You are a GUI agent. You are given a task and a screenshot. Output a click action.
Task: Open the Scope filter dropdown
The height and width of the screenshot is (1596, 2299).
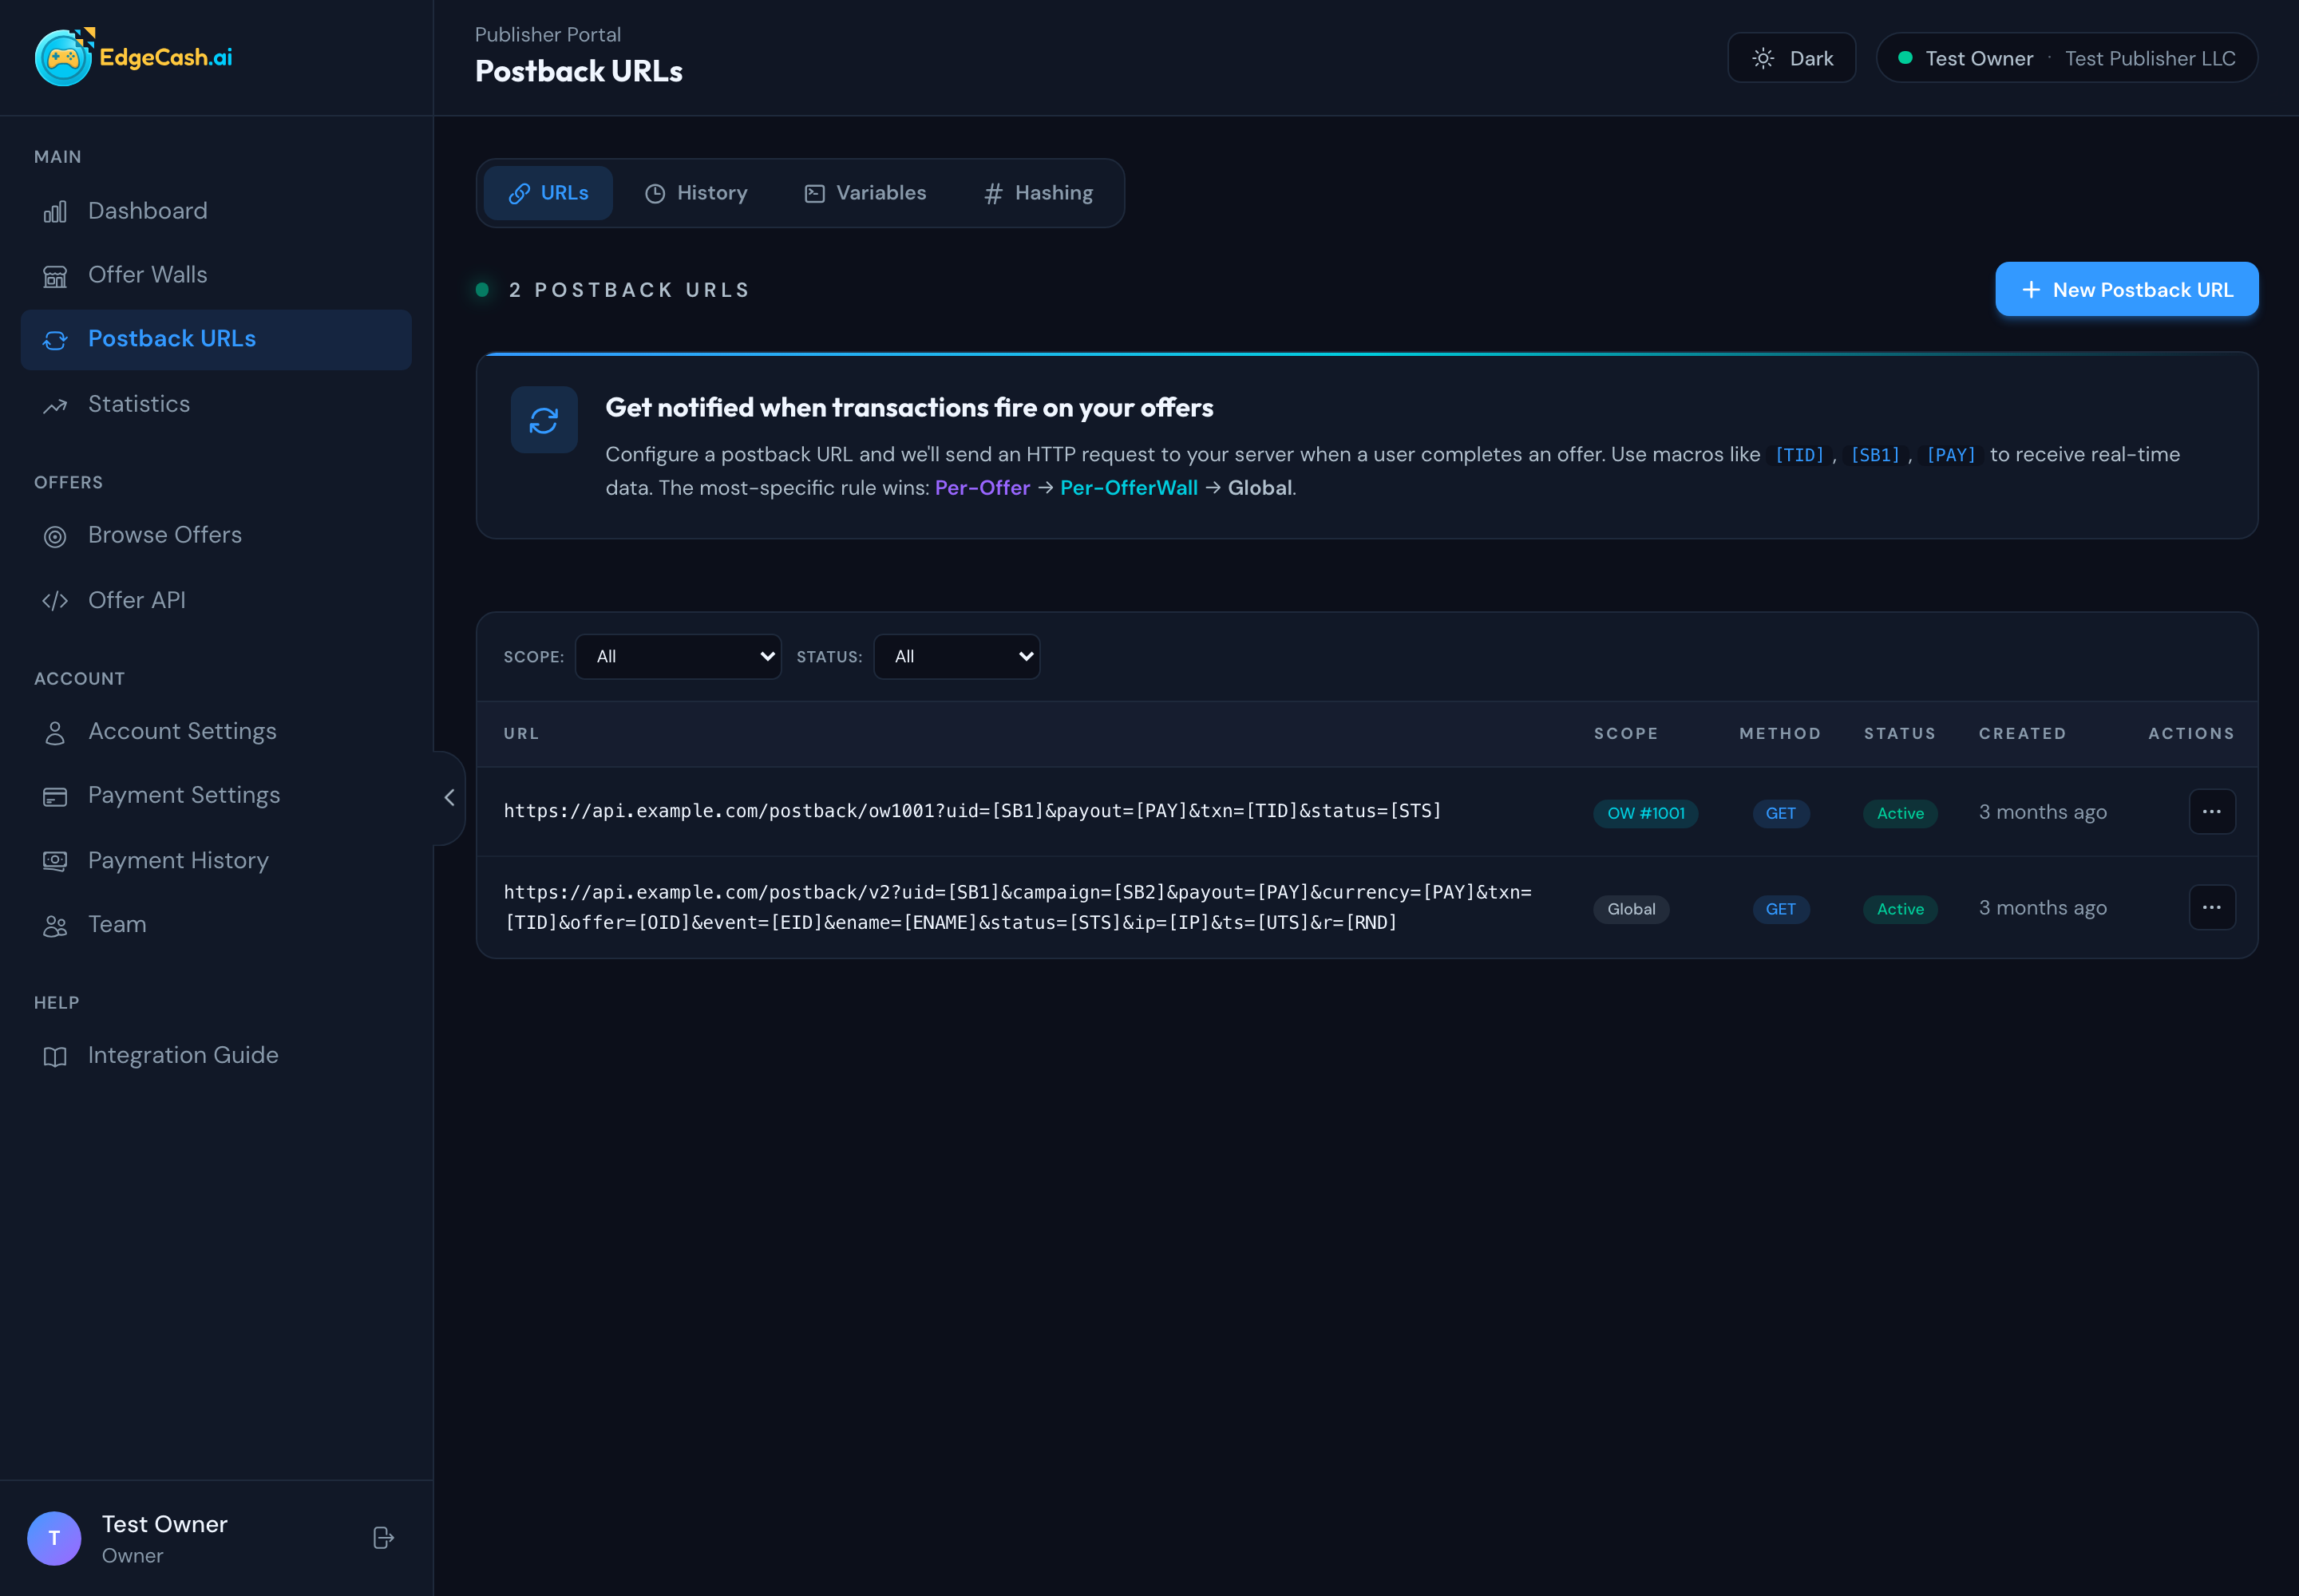tap(679, 656)
